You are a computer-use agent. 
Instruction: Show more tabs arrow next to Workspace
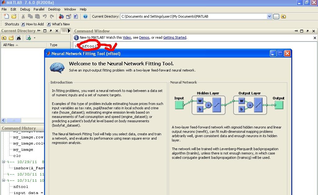tap(69, 31)
